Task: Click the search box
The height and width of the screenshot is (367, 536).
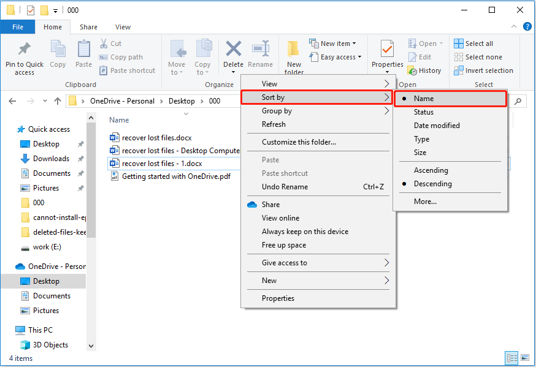Action: (518, 100)
